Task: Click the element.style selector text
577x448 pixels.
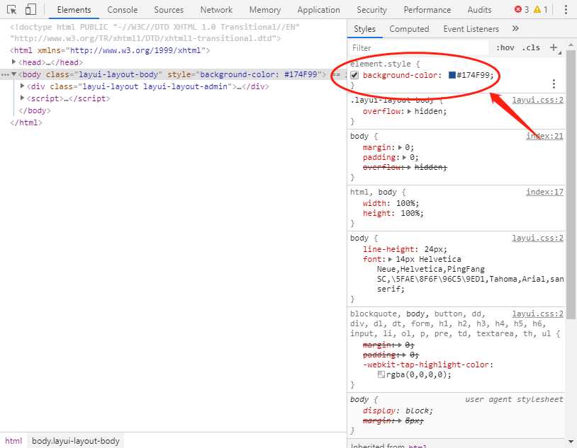Action: click(381, 64)
